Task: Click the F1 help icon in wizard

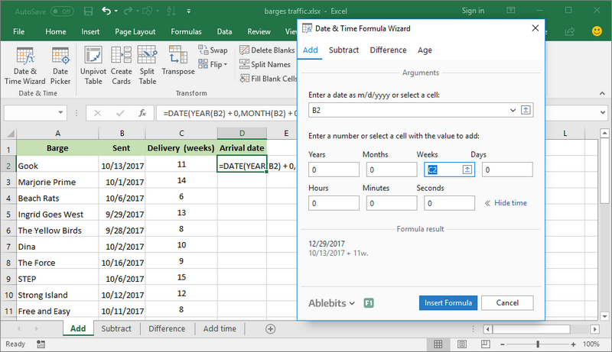Action: click(369, 302)
